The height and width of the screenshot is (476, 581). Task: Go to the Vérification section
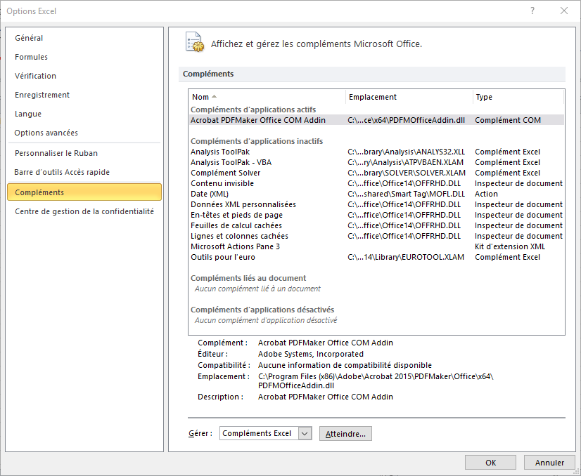(35, 76)
